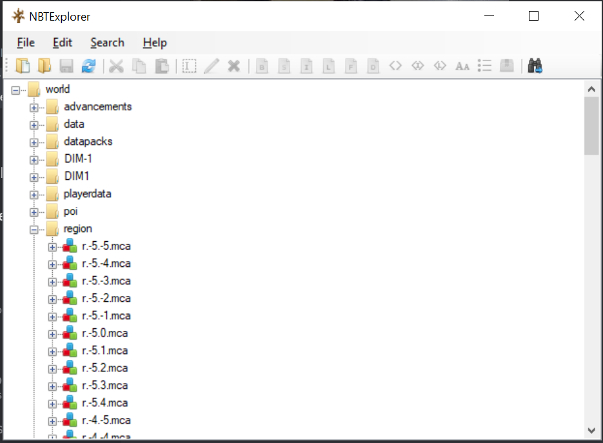Add a List tag icon

coord(484,66)
